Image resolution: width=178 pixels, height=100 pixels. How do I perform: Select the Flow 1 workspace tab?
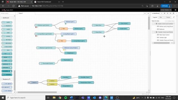point(26,13)
